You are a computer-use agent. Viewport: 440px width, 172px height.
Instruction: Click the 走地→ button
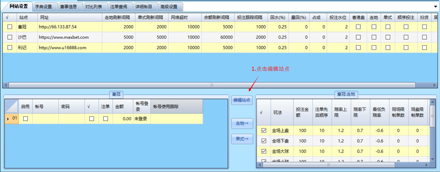(x=242, y=123)
